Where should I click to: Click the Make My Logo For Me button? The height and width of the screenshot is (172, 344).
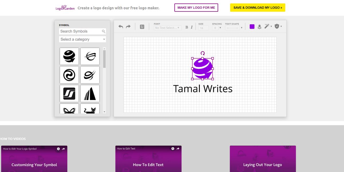click(196, 7)
